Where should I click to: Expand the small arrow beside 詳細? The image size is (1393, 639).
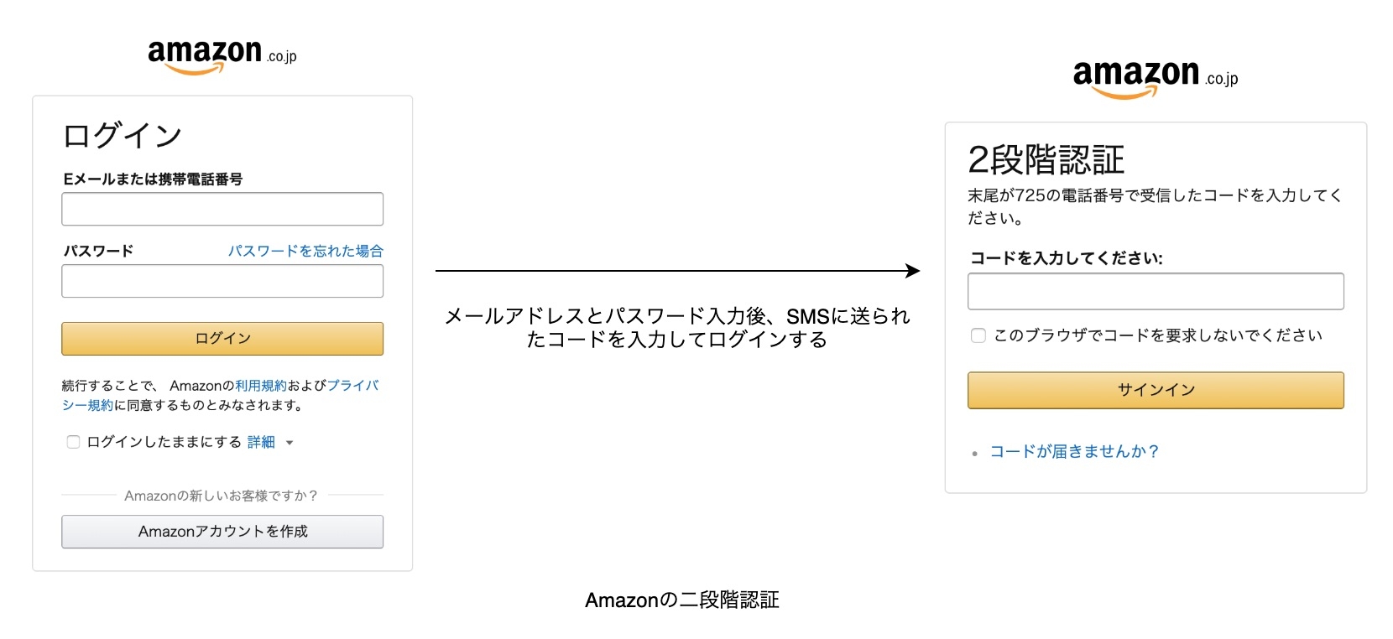[290, 443]
